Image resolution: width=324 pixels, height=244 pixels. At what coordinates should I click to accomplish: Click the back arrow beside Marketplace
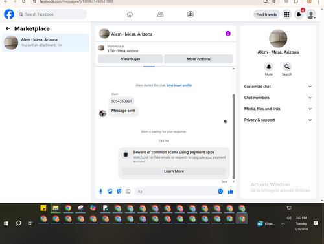click(8, 28)
